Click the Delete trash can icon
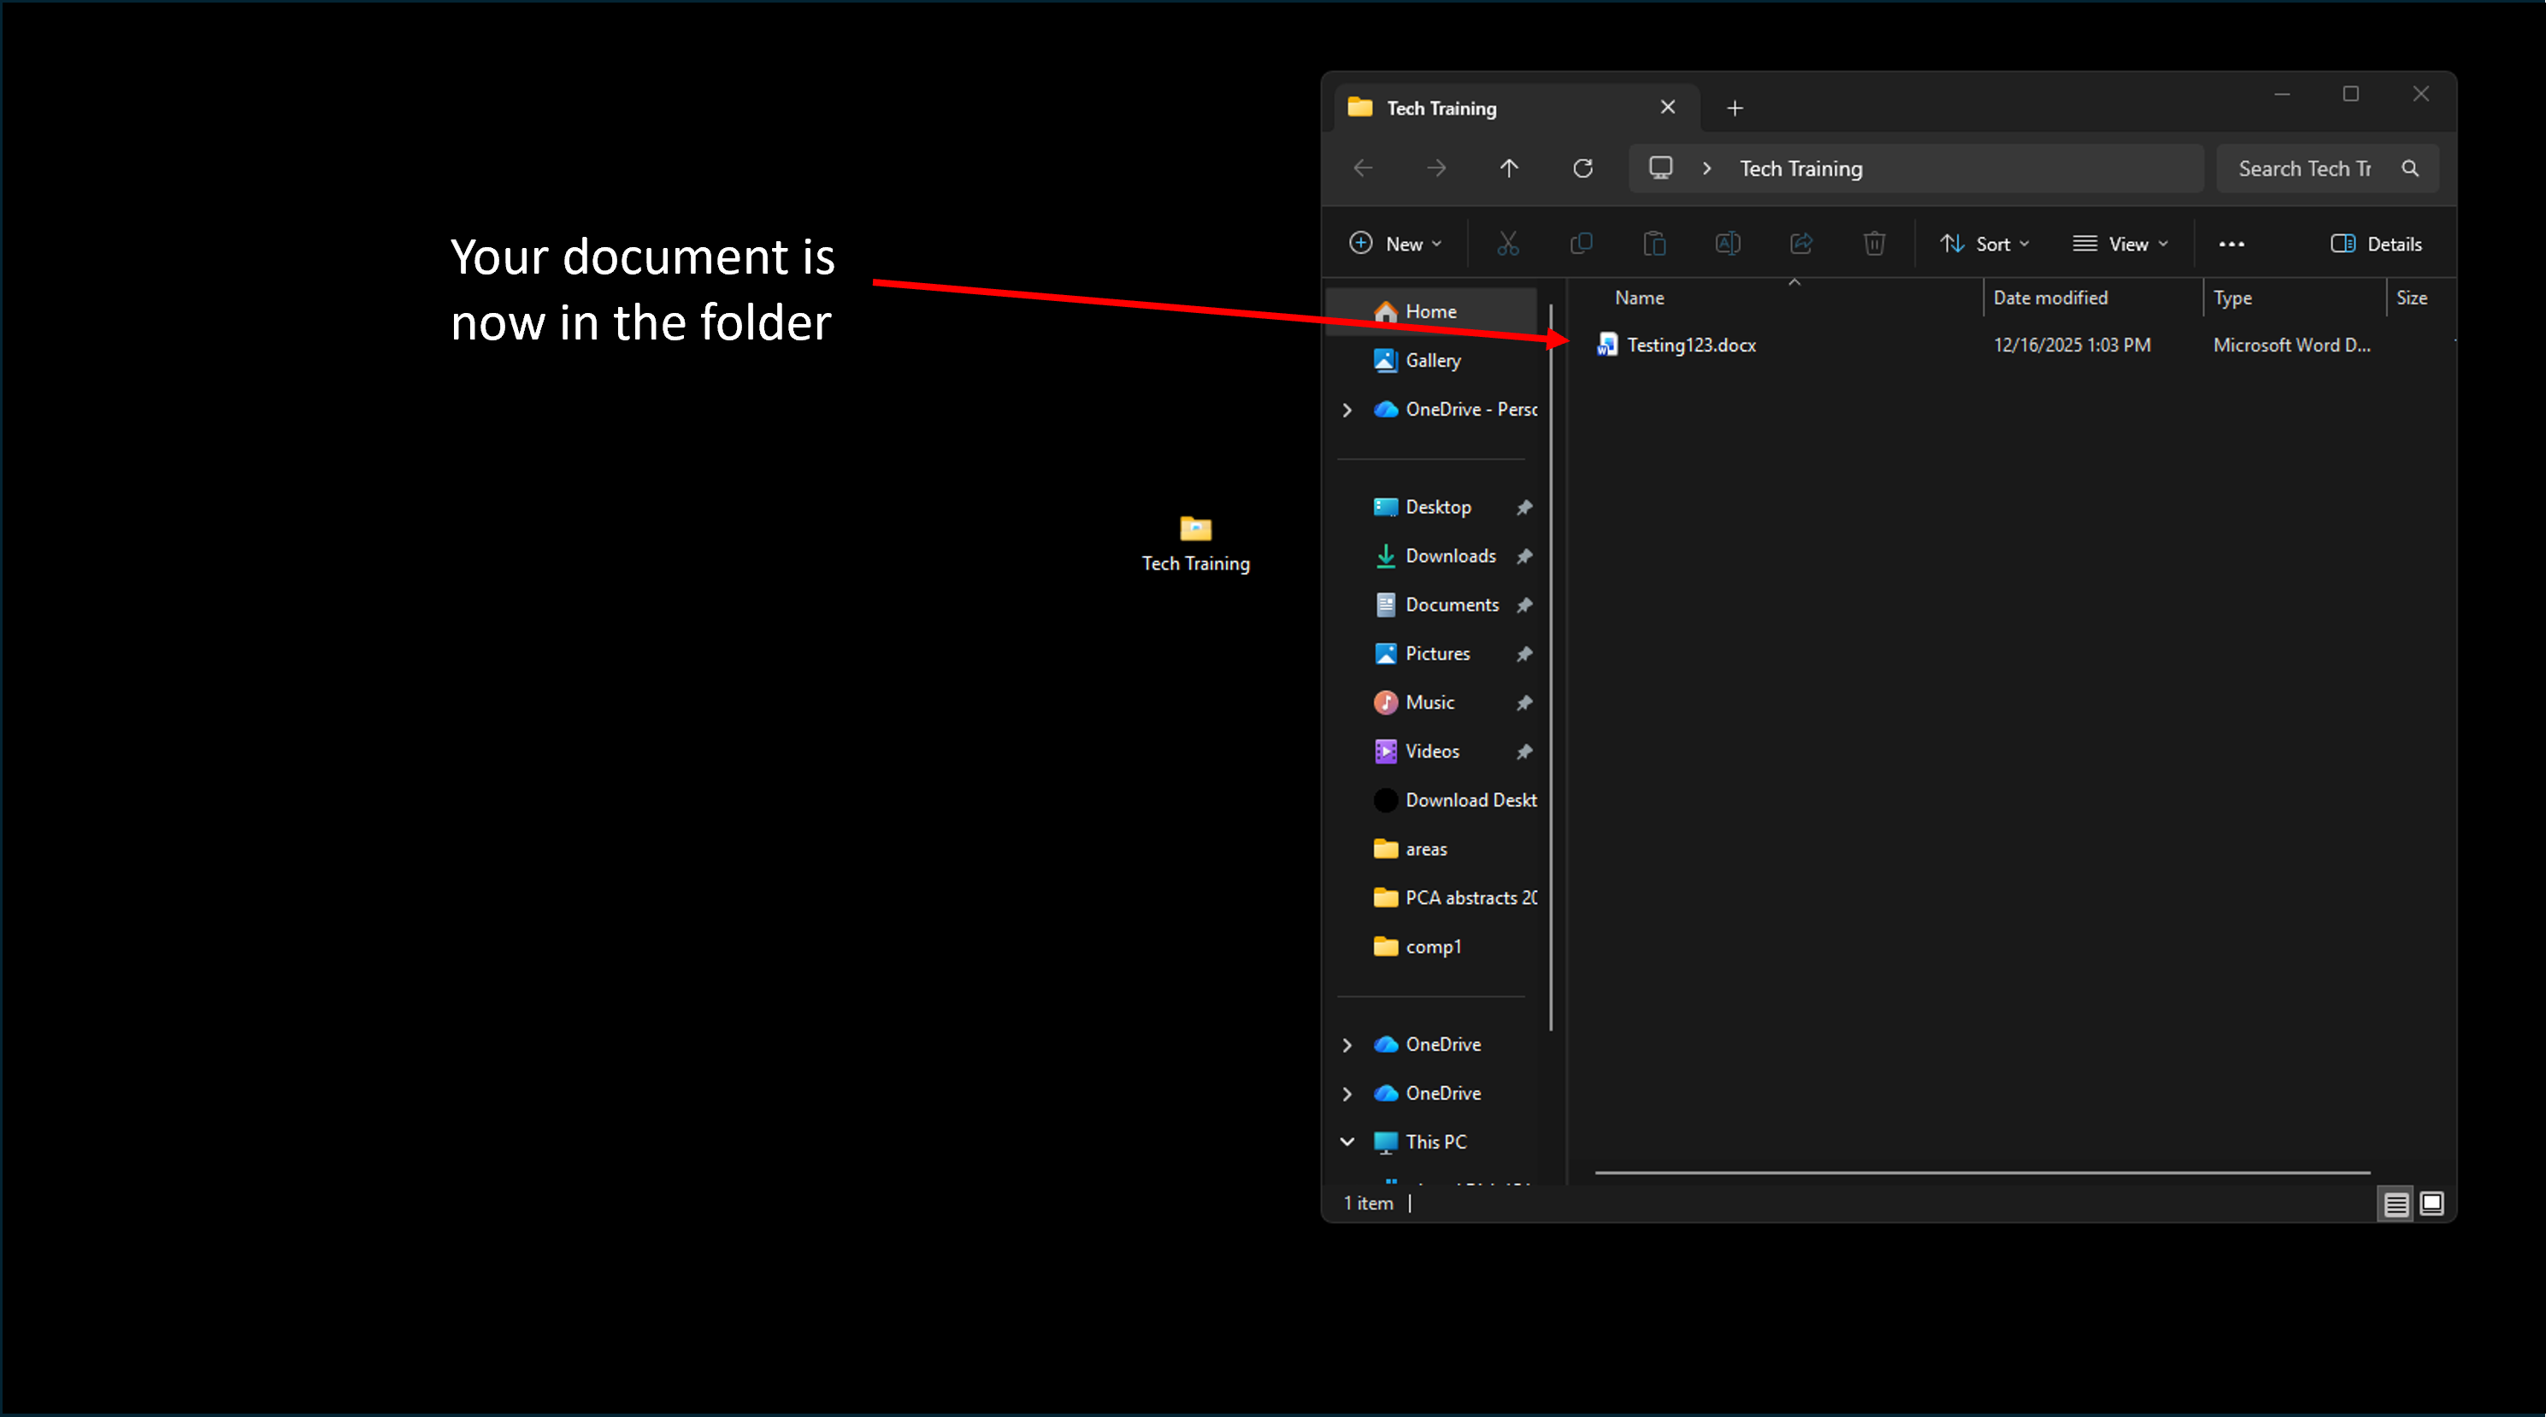The image size is (2546, 1417). (x=1874, y=243)
